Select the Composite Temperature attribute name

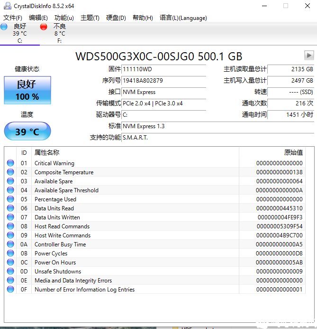(x=64, y=172)
